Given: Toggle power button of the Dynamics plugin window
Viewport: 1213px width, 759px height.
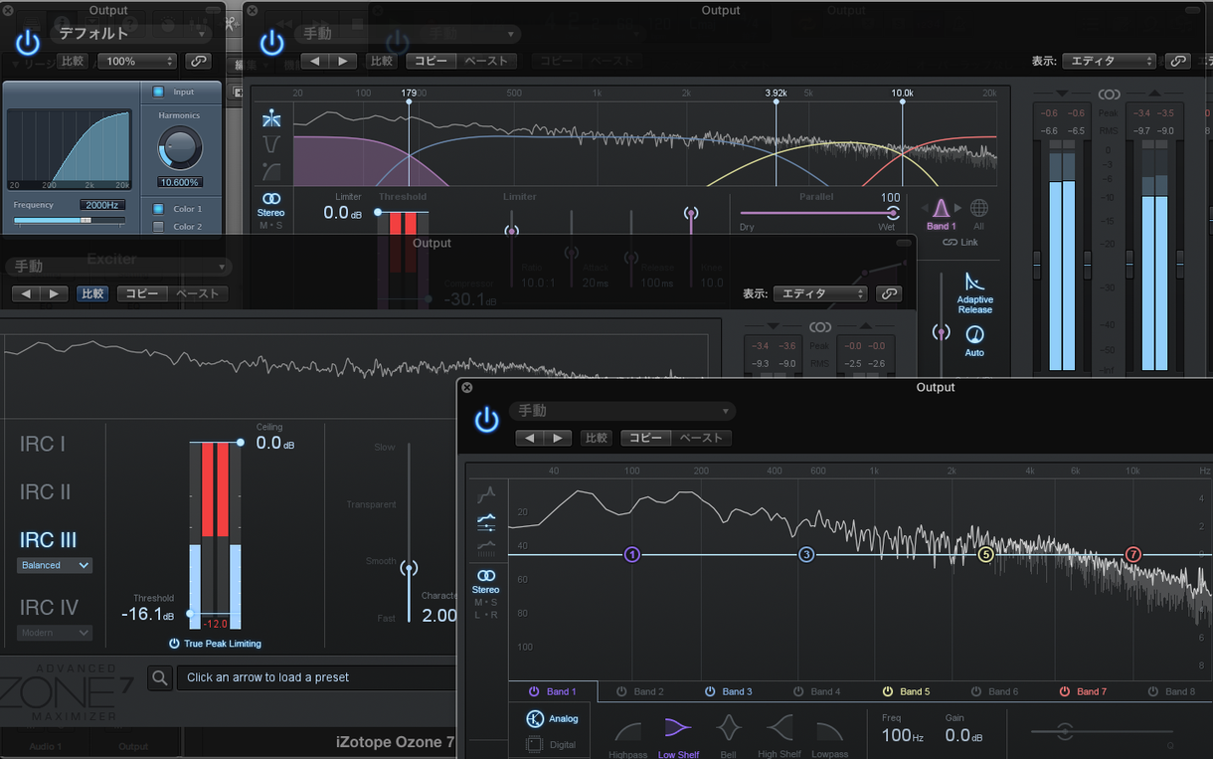Looking at the screenshot, I should pyautogui.click(x=271, y=42).
